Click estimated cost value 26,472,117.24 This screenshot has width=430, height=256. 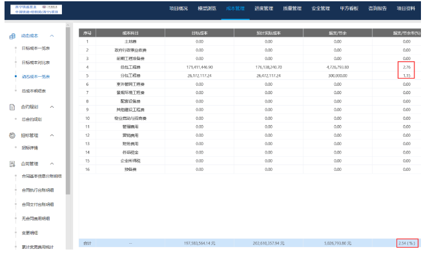[x=269, y=76]
